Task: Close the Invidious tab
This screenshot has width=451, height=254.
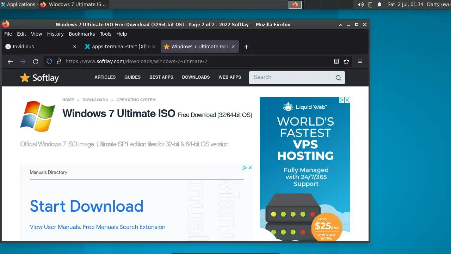Action: point(74,47)
